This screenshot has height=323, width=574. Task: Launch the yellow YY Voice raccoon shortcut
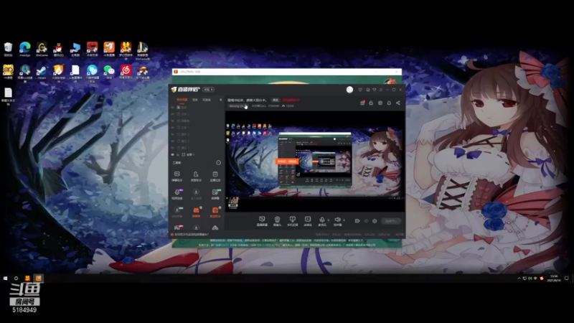8,70
